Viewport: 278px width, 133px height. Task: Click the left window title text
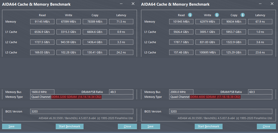pyautogui.click(x=36, y=4)
